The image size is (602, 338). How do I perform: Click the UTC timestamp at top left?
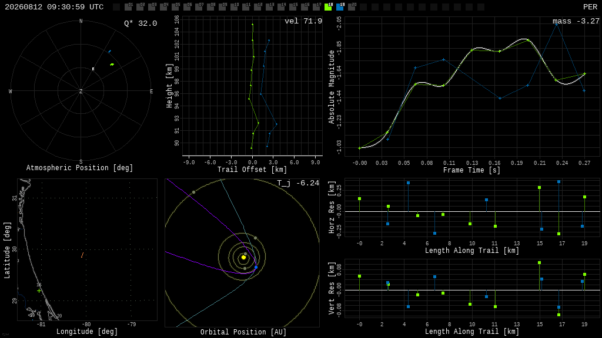[x=54, y=7]
